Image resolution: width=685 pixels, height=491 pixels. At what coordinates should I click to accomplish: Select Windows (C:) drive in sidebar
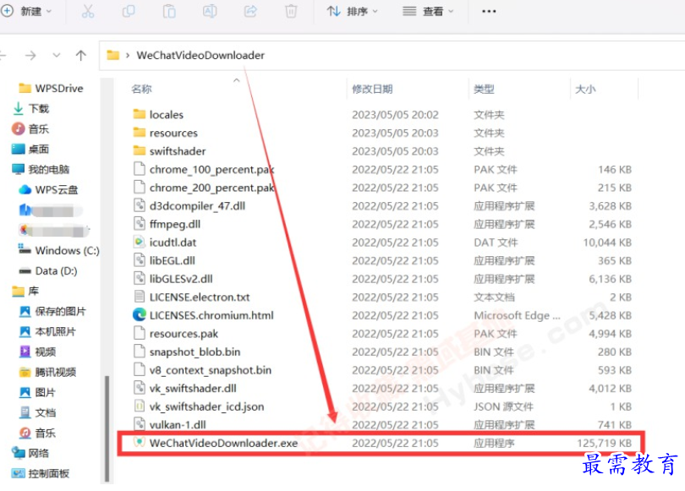pos(59,250)
